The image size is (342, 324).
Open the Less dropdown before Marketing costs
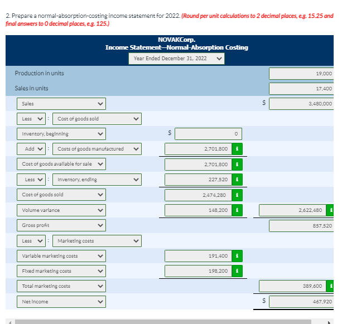click(x=31, y=241)
